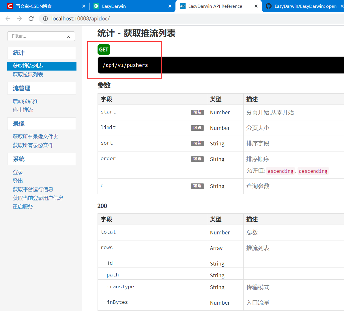This screenshot has height=311, width=344.
Task: Expand the 统计 section header
Action: 18,53
